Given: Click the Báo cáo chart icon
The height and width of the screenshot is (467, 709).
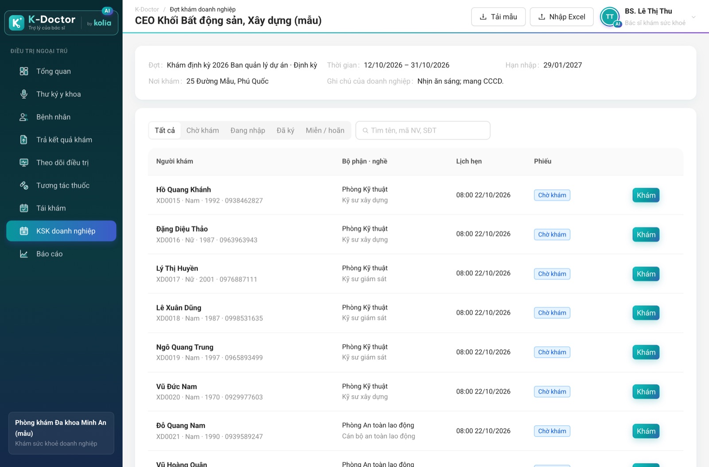Looking at the screenshot, I should tap(24, 254).
